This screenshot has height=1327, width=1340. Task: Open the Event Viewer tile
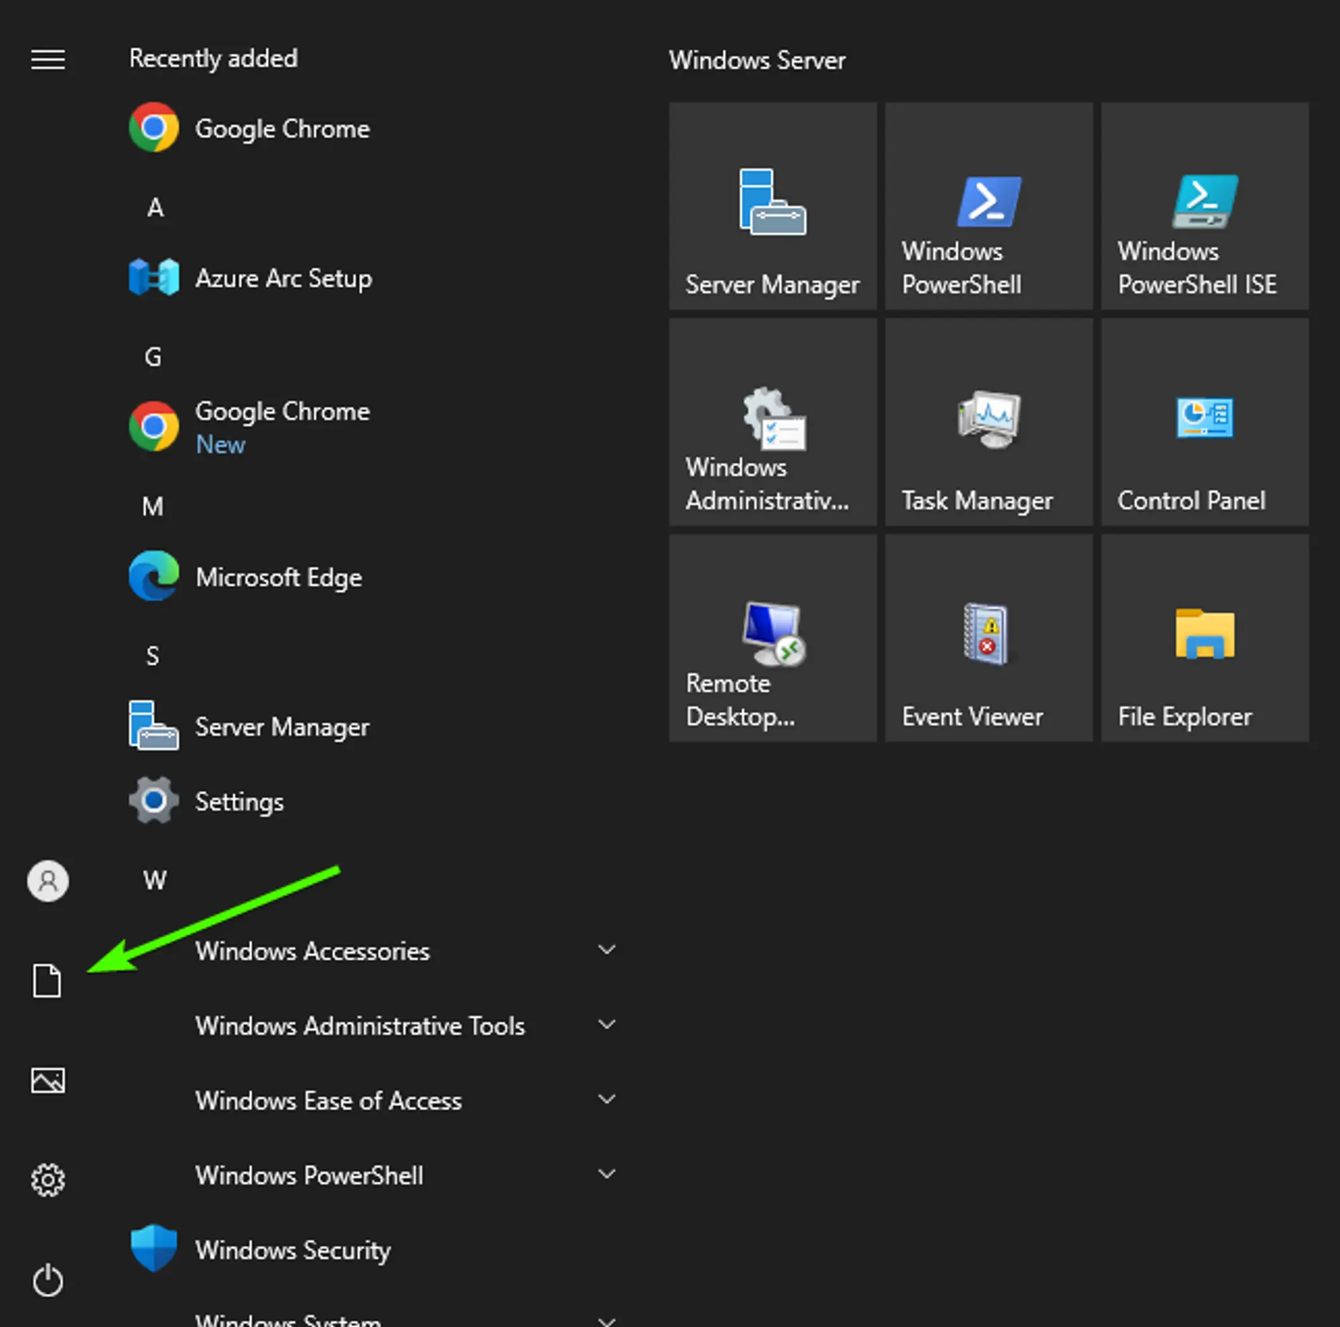(x=988, y=637)
